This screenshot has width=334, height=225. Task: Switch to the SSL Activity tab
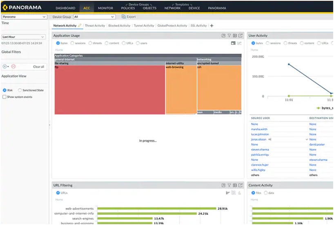click(x=198, y=26)
